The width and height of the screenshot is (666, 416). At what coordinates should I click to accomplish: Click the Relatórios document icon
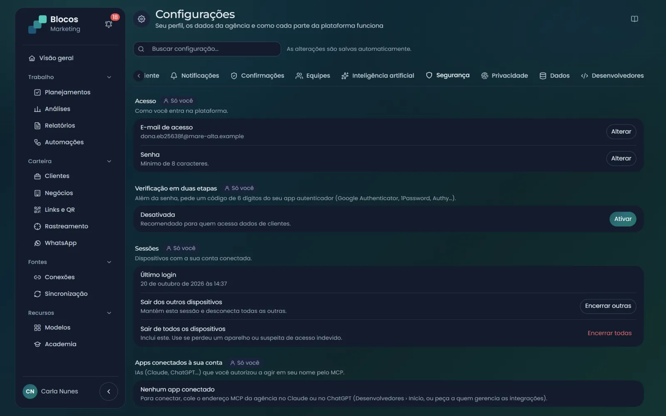(37, 126)
